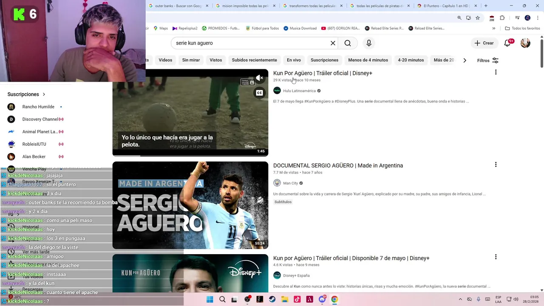The height and width of the screenshot is (306, 544).
Task: Open Kun por Agüero Disponible 7 de mayo title
Action: tap(351, 258)
